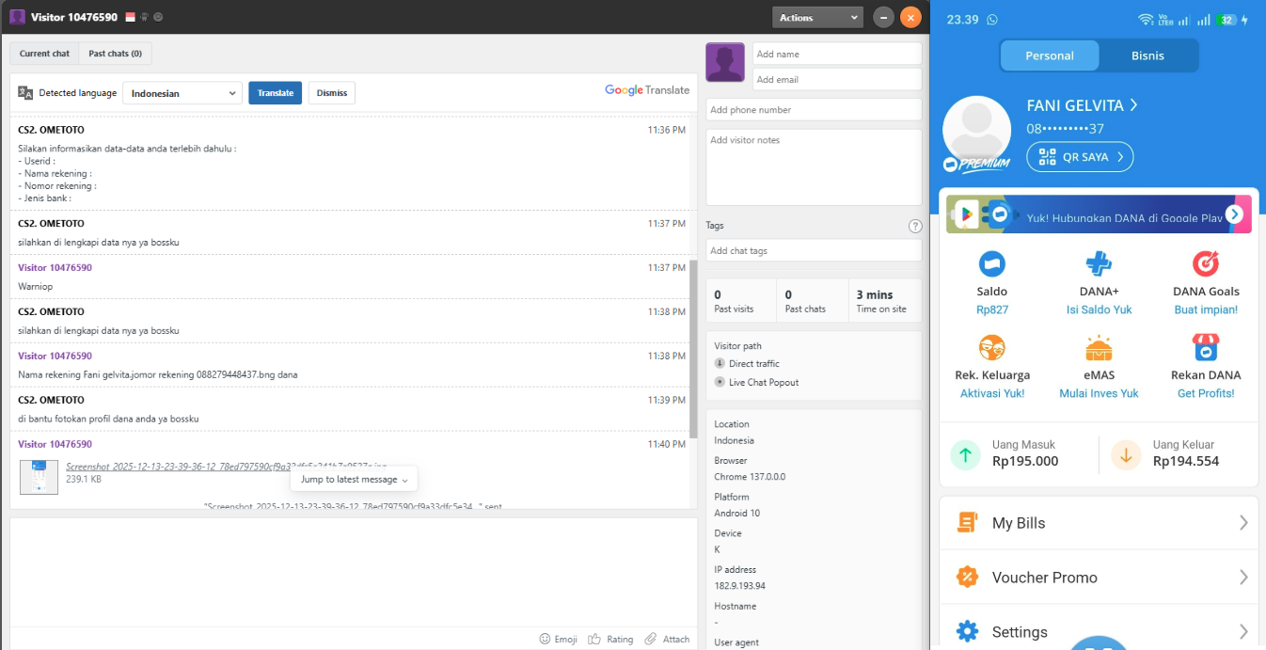Click the chat message input area
This screenshot has height=650, width=1266.
coord(354,572)
